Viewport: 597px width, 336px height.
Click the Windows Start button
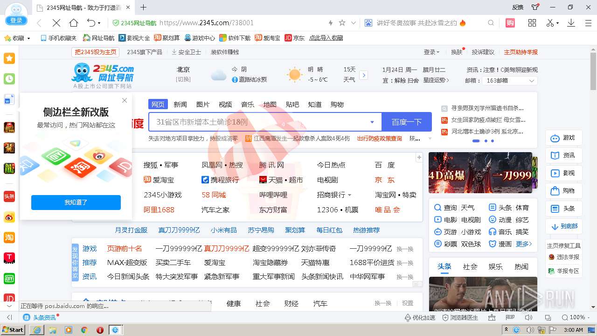[x=13, y=329]
